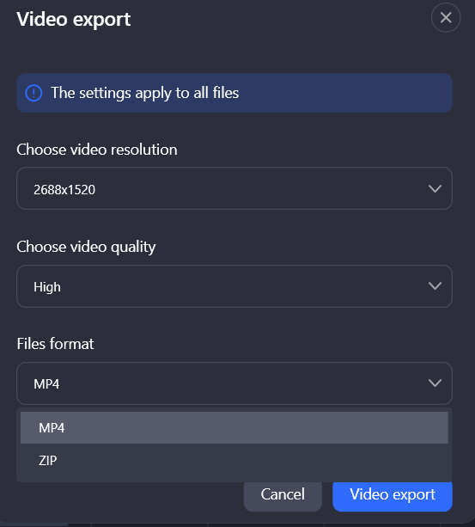
Task: Click the 'Choose video resolution' label
Action: (97, 150)
